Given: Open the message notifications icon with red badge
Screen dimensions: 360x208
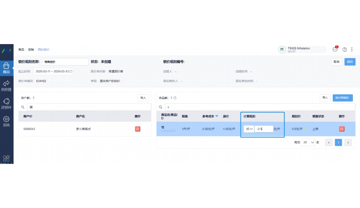Looking at the screenshot, I should click(335, 49).
